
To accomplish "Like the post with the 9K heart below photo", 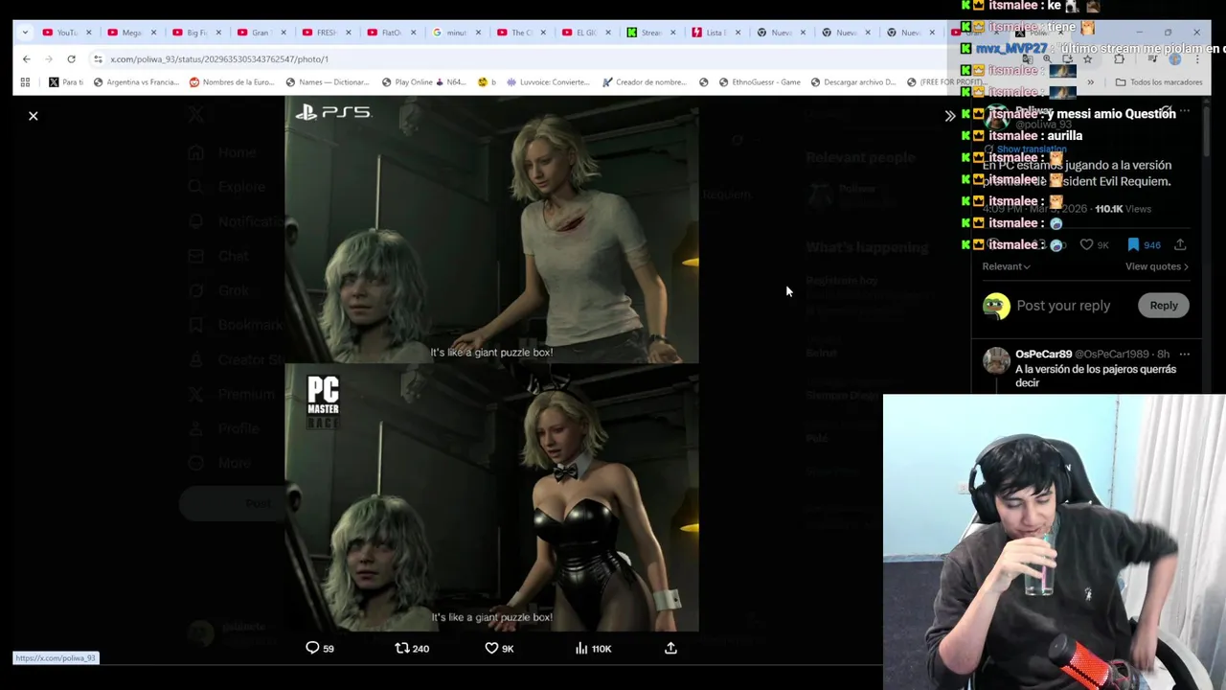I will click(499, 649).
